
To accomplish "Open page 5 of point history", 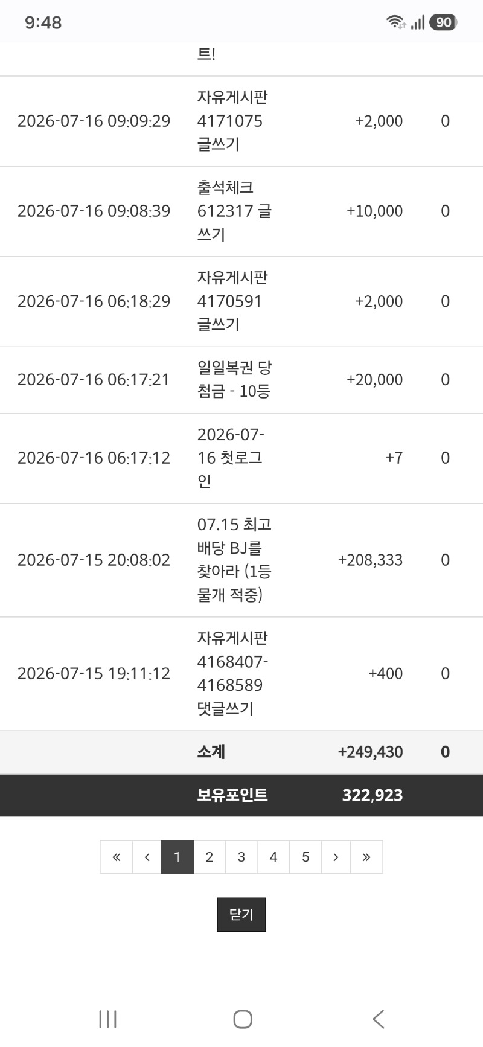I will pos(305,857).
